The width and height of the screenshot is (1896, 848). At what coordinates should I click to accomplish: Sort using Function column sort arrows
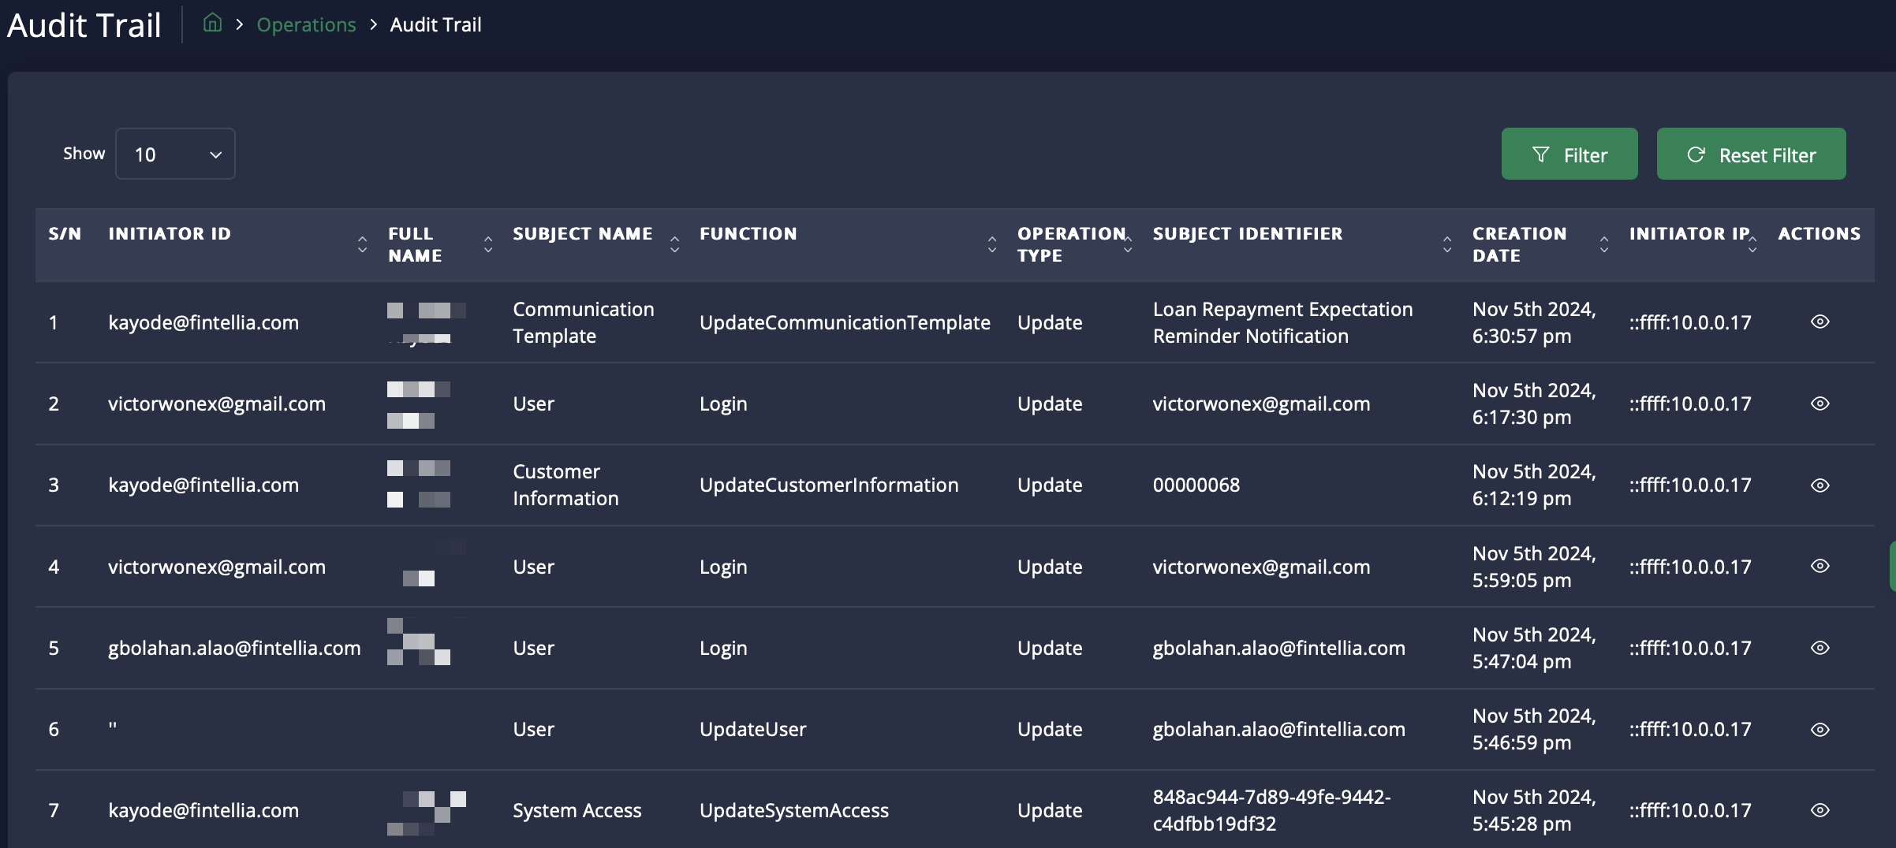click(x=991, y=244)
